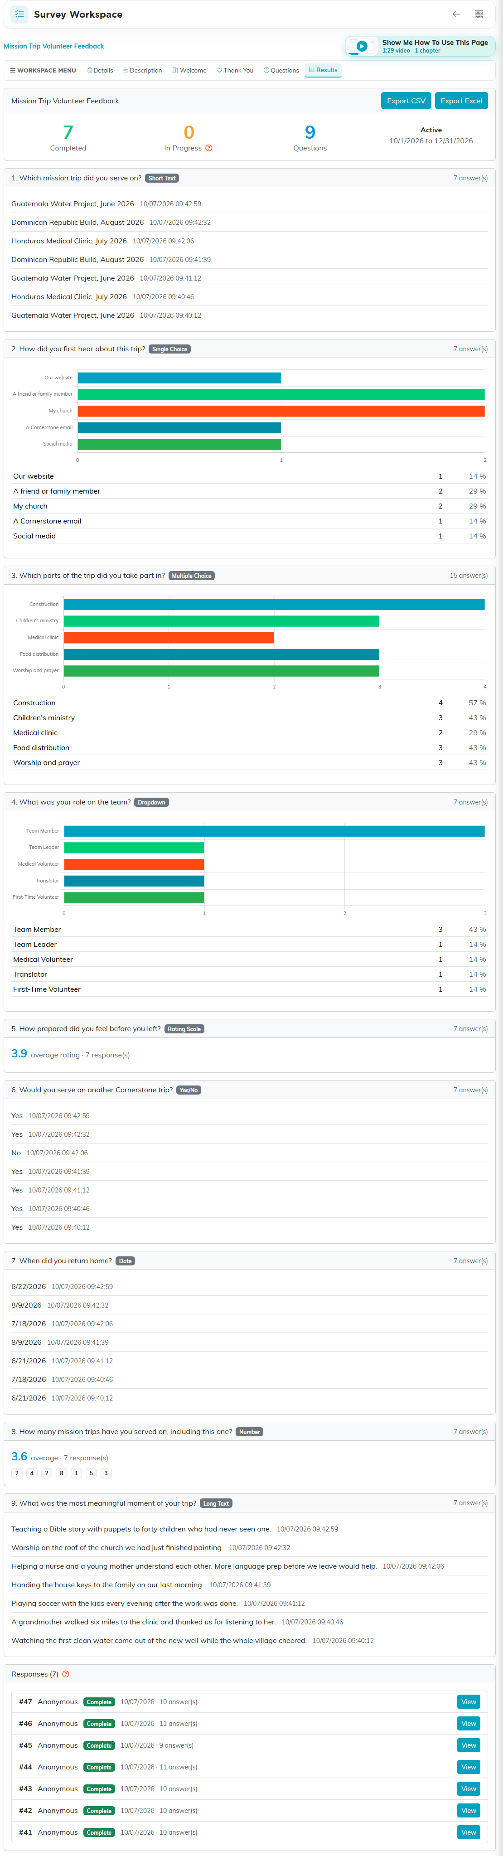Click the number chip '8' in question 8
This screenshot has width=503, height=1856.
click(x=61, y=1473)
